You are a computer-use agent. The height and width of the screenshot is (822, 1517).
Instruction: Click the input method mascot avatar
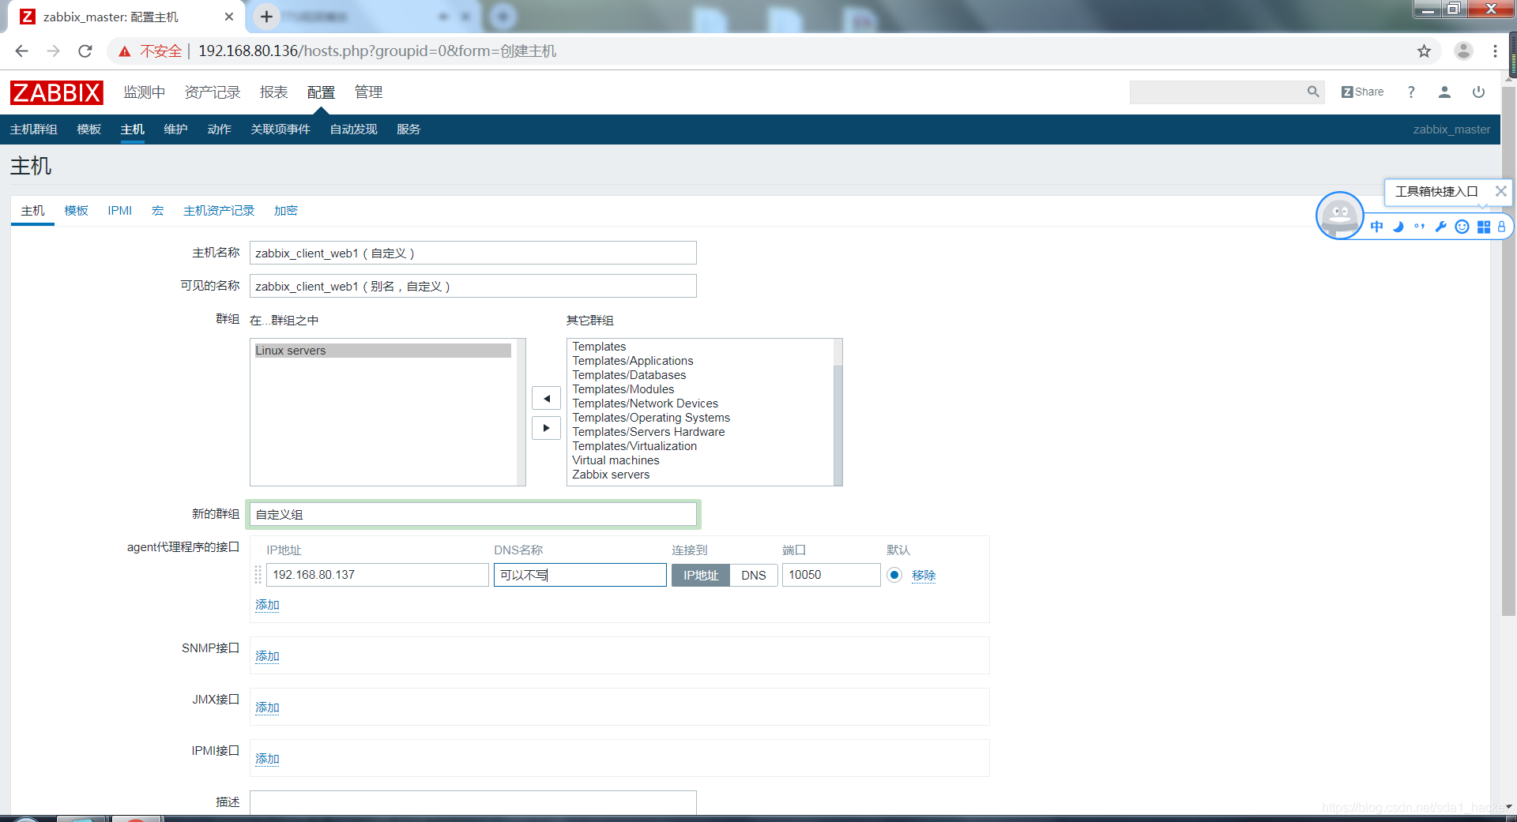pos(1339,215)
